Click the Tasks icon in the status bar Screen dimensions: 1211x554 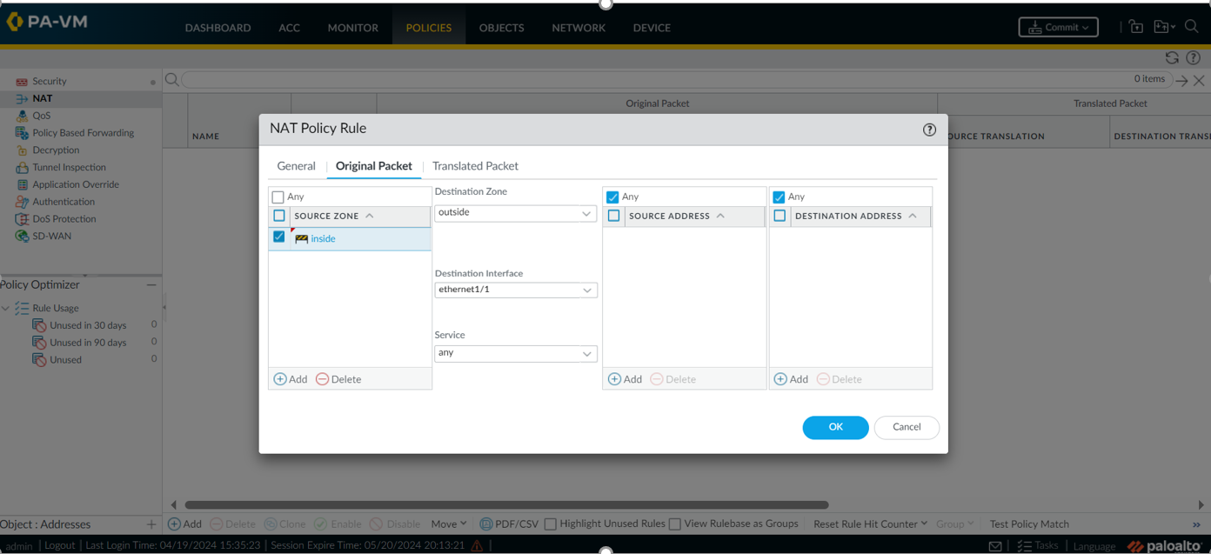pos(1025,545)
